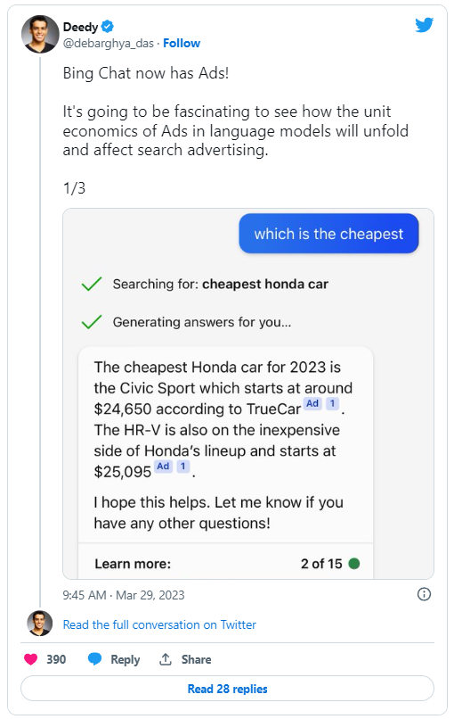Click the reply speech bubble icon
The height and width of the screenshot is (719, 454).
(94, 659)
